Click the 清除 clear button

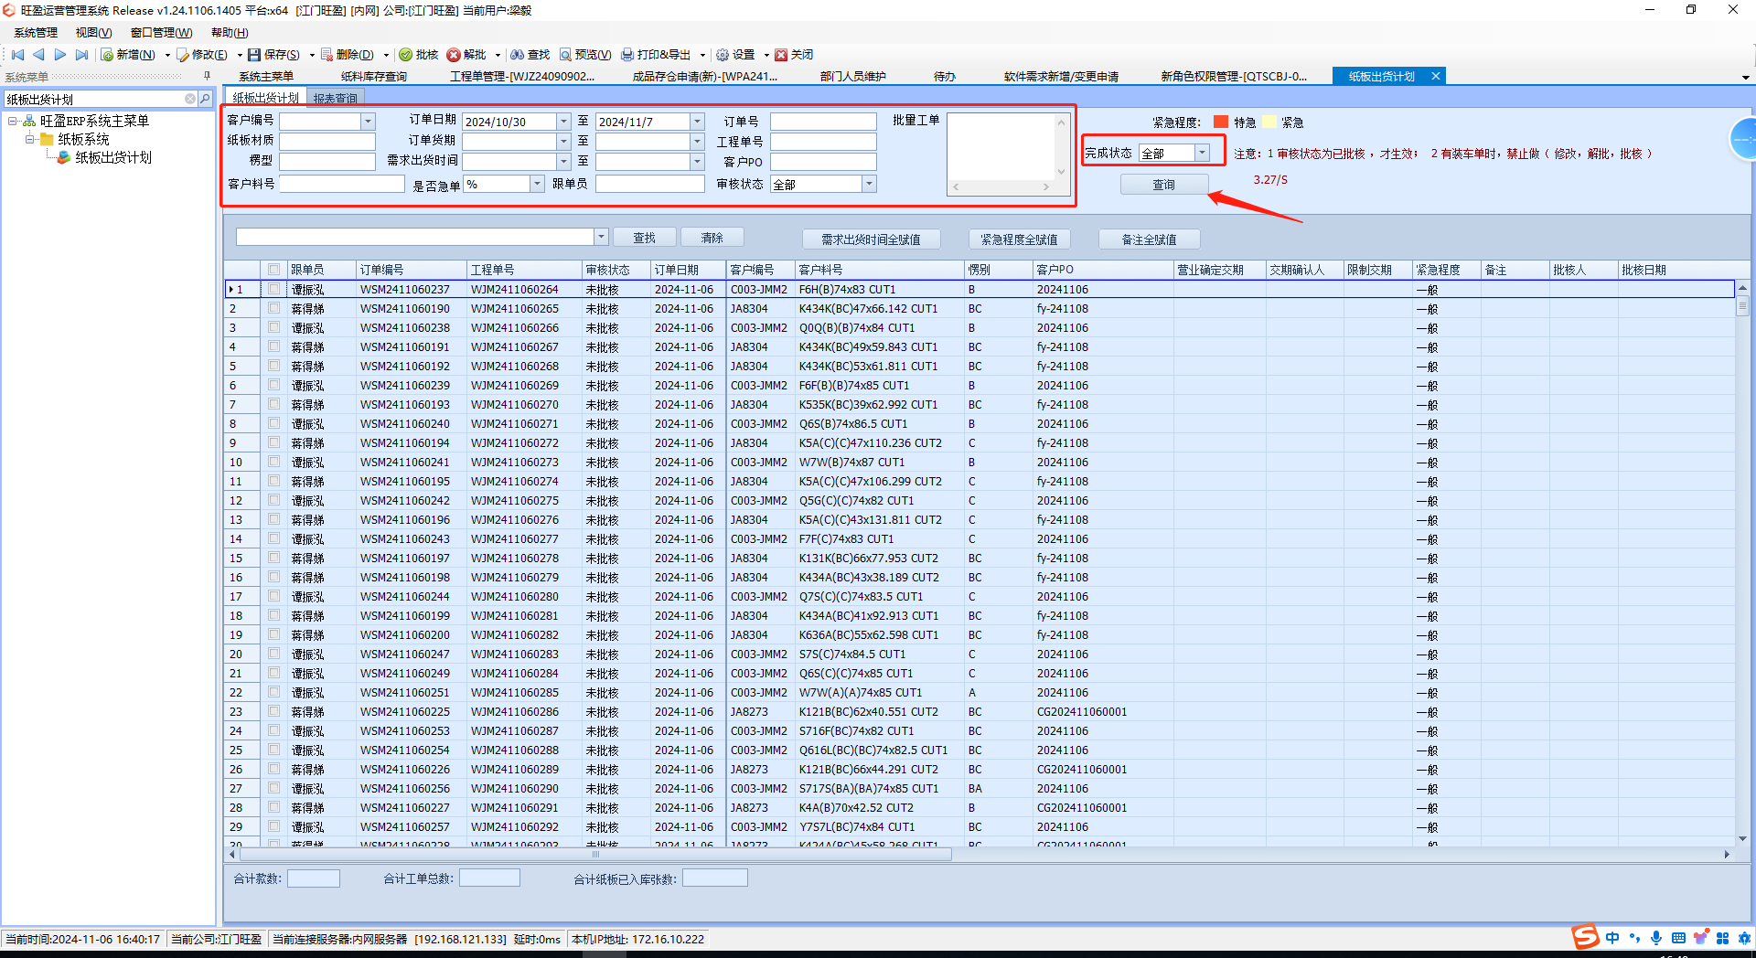coord(712,238)
